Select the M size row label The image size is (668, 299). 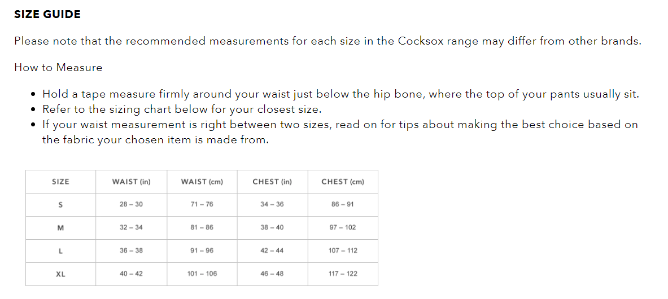click(x=60, y=228)
